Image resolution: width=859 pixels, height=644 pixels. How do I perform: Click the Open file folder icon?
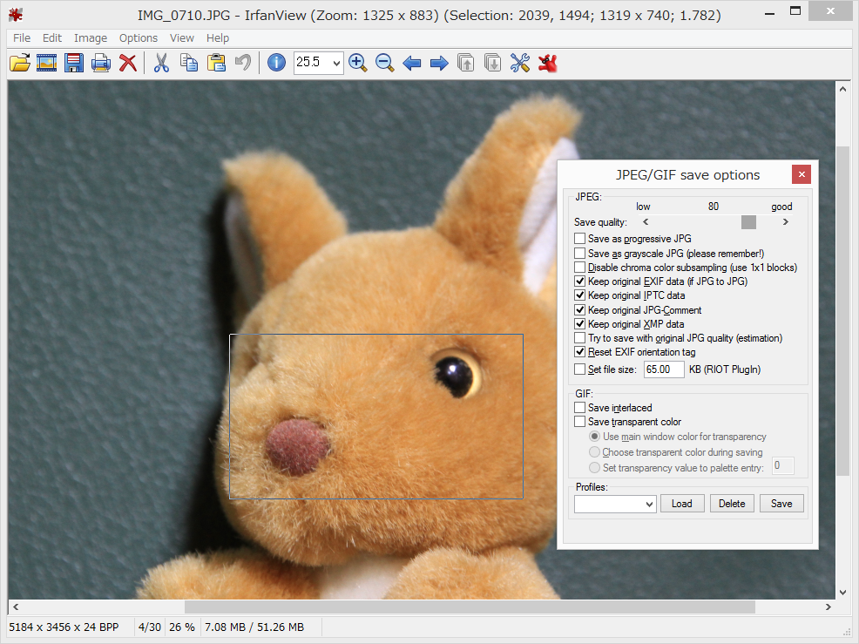pos(20,63)
